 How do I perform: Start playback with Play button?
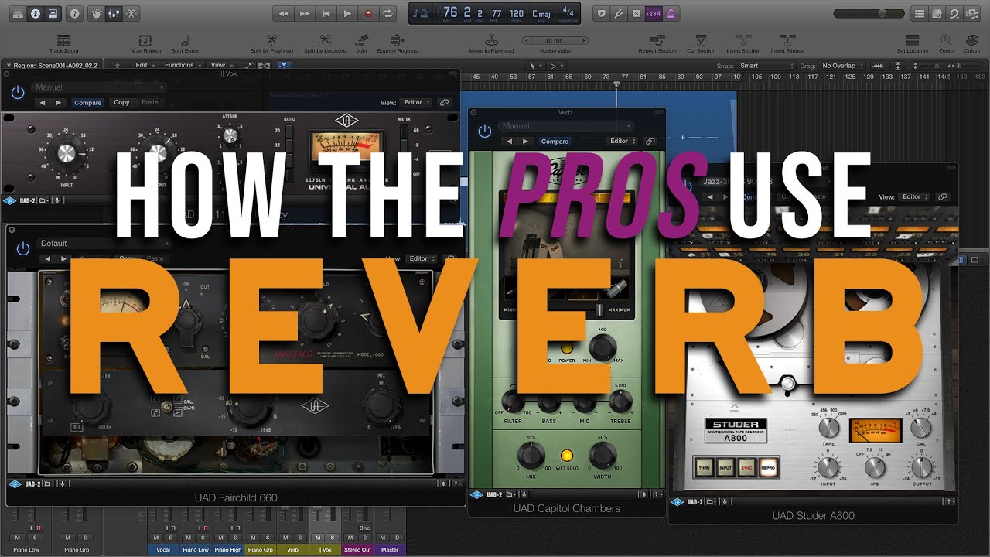tap(346, 13)
